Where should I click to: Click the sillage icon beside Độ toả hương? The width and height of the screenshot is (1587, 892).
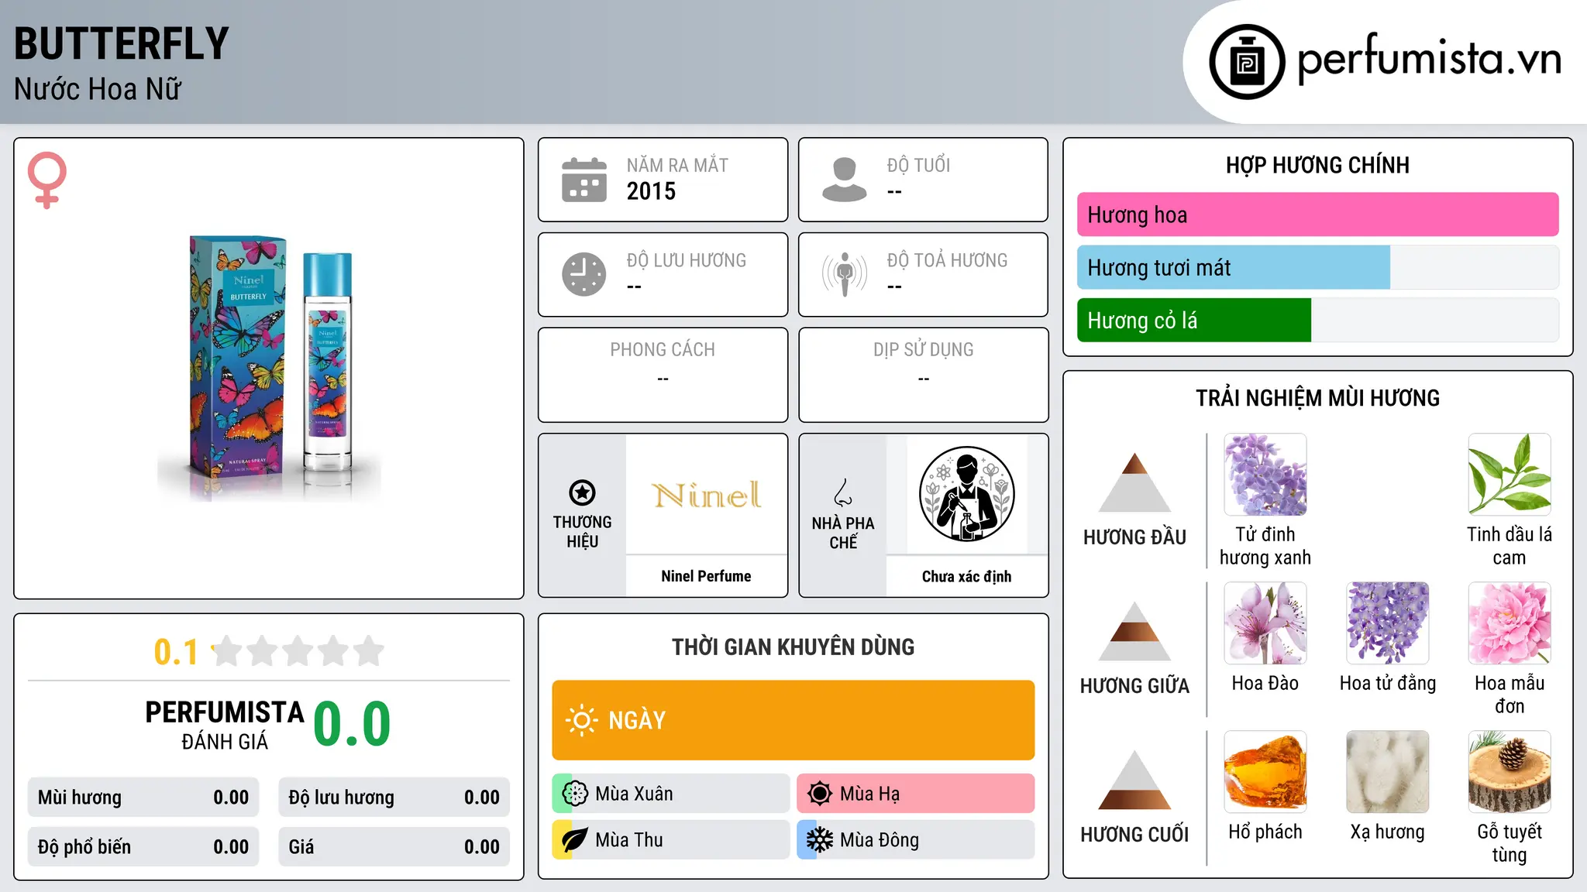[x=844, y=274]
